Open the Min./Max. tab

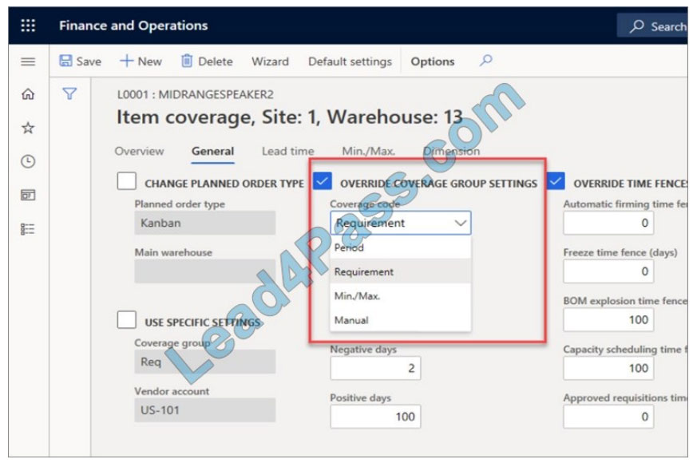(369, 151)
